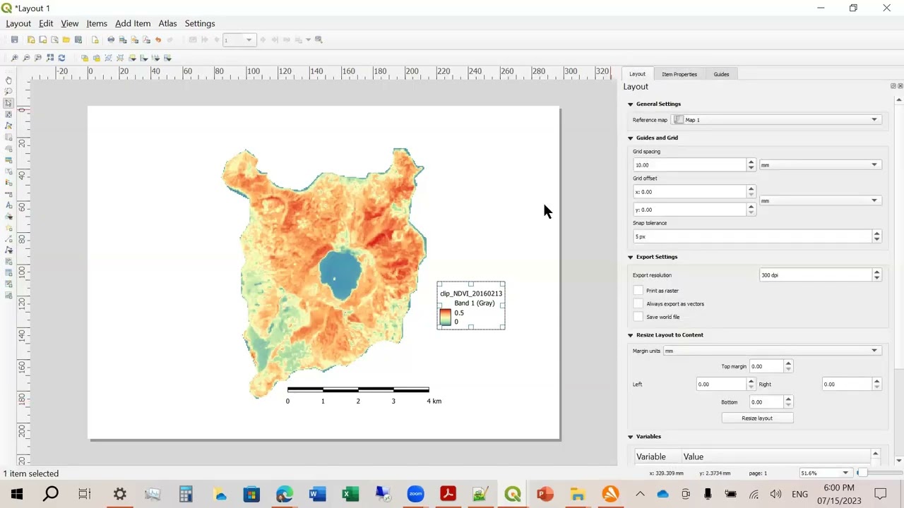This screenshot has width=904, height=508.
Task: Click the Resize layout button
Action: (757, 418)
